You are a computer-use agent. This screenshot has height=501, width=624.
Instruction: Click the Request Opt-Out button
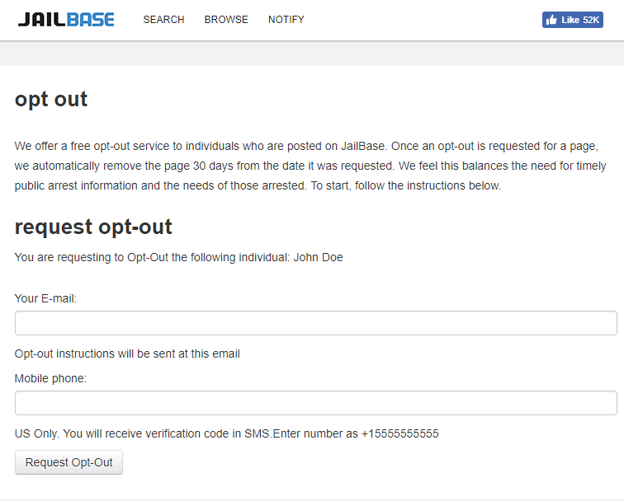pyautogui.click(x=69, y=462)
